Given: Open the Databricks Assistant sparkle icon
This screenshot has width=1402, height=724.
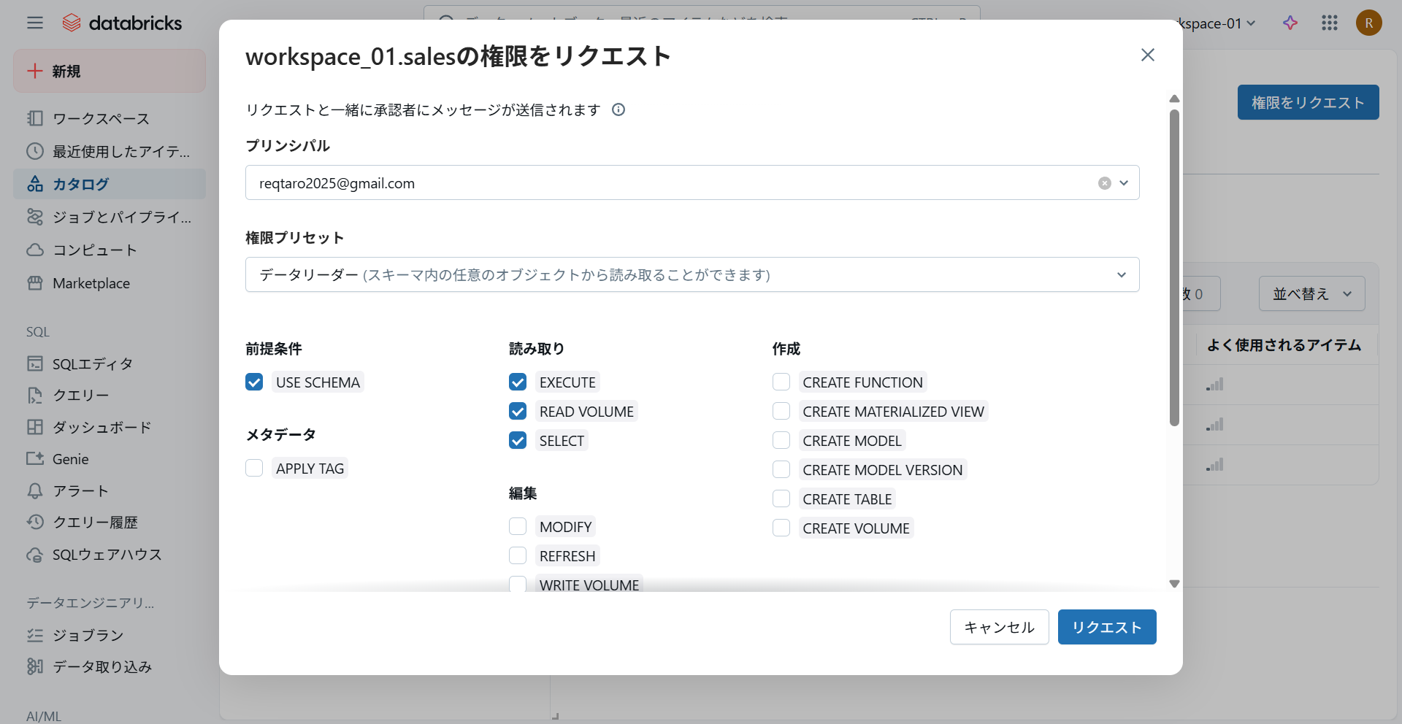Looking at the screenshot, I should point(1290,23).
